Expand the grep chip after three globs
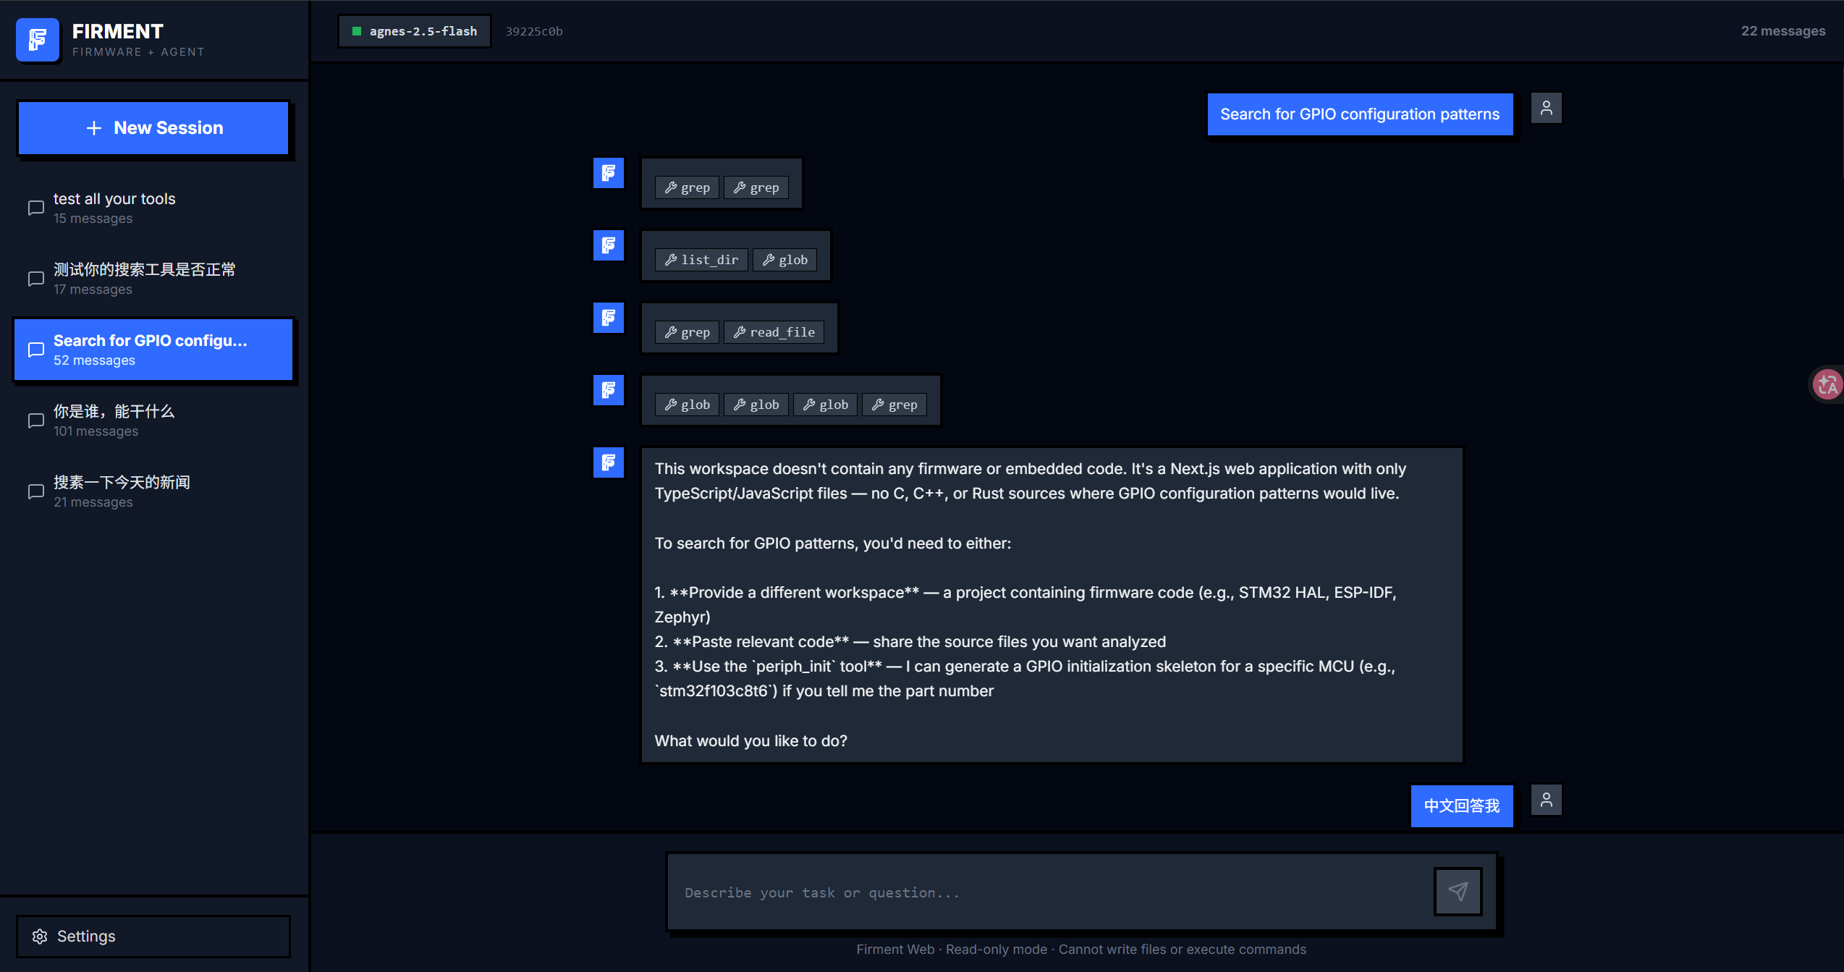 (x=894, y=405)
